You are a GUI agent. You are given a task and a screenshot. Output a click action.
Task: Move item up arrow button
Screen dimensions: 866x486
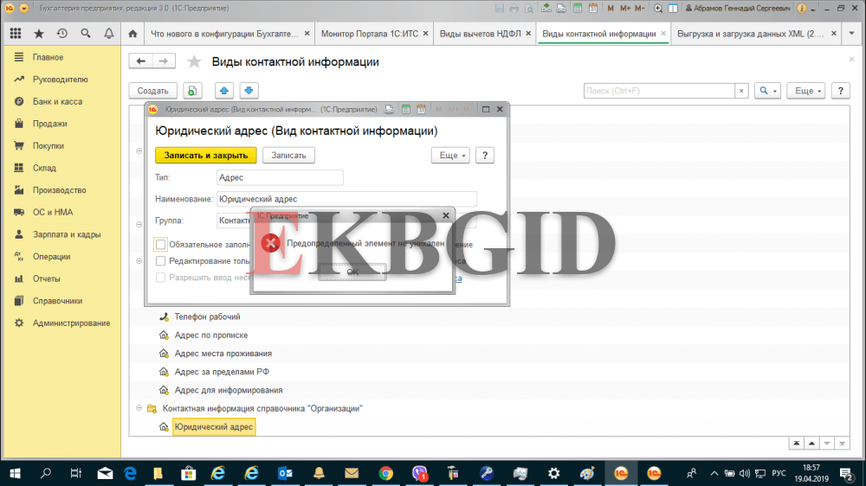pos(223,91)
